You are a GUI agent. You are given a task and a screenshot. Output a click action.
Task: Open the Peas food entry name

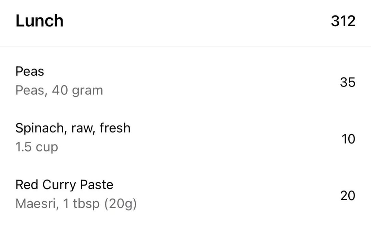tap(30, 72)
